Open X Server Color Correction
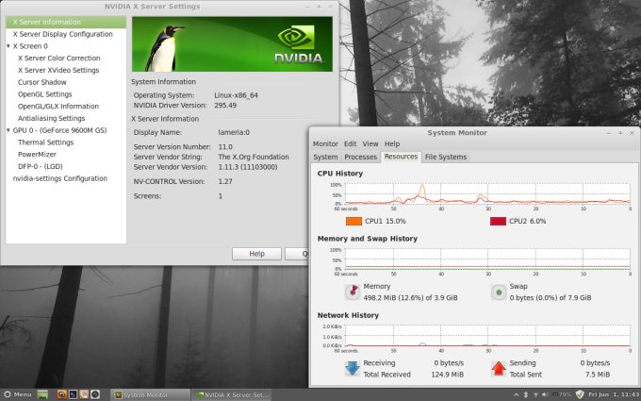This screenshot has height=401, width=641. coord(58,58)
